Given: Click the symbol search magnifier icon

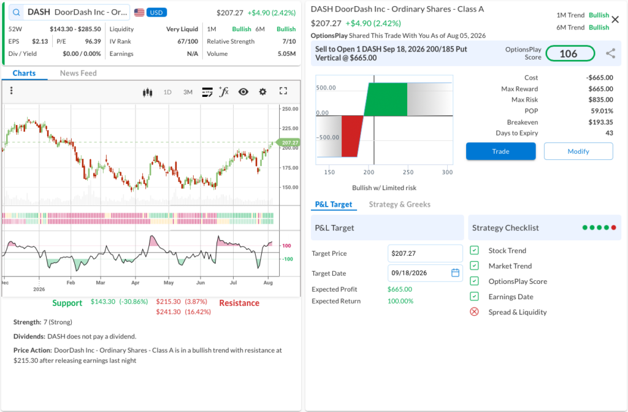Looking at the screenshot, I should click(16, 12).
